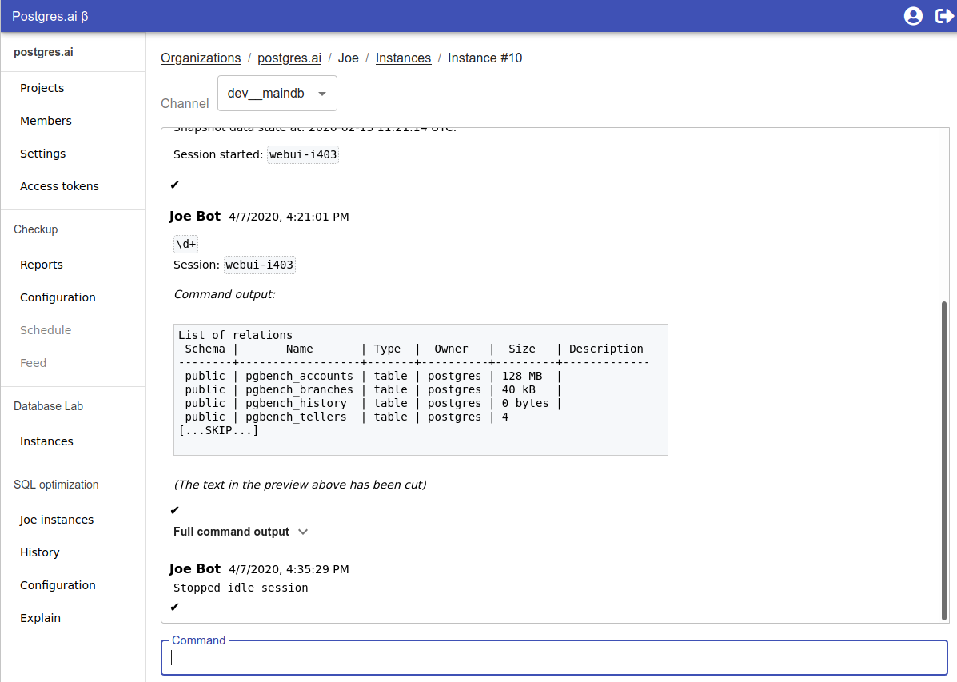Screen dimensions: 957x682
Task: Click the pgbench_history row in output
Action: [373, 403]
